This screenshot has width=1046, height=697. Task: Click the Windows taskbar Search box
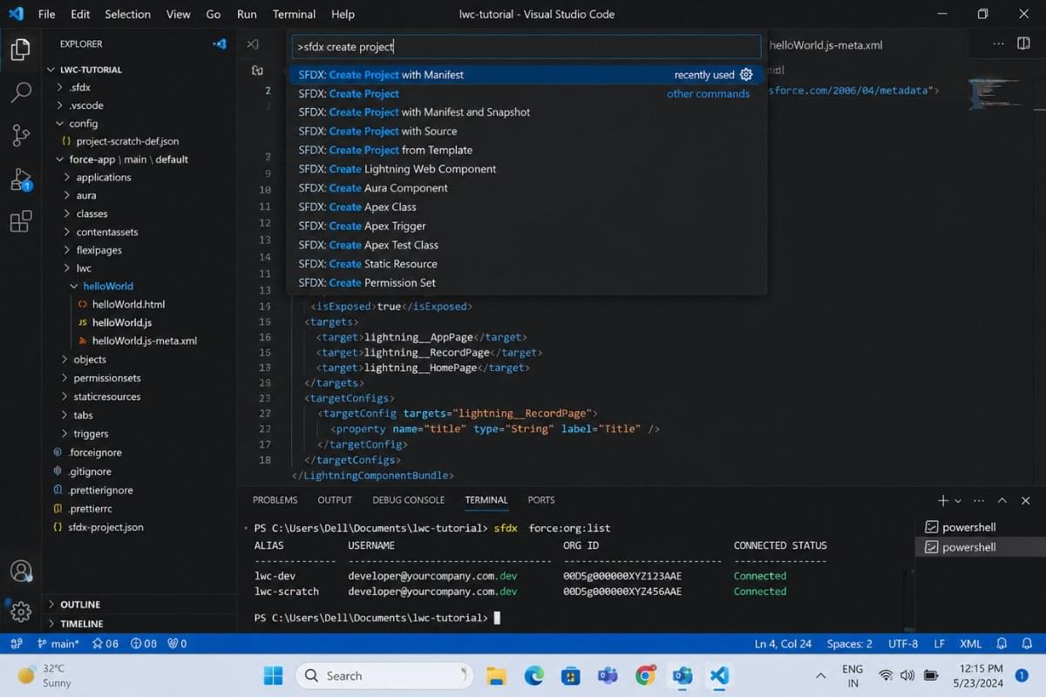coord(384,675)
